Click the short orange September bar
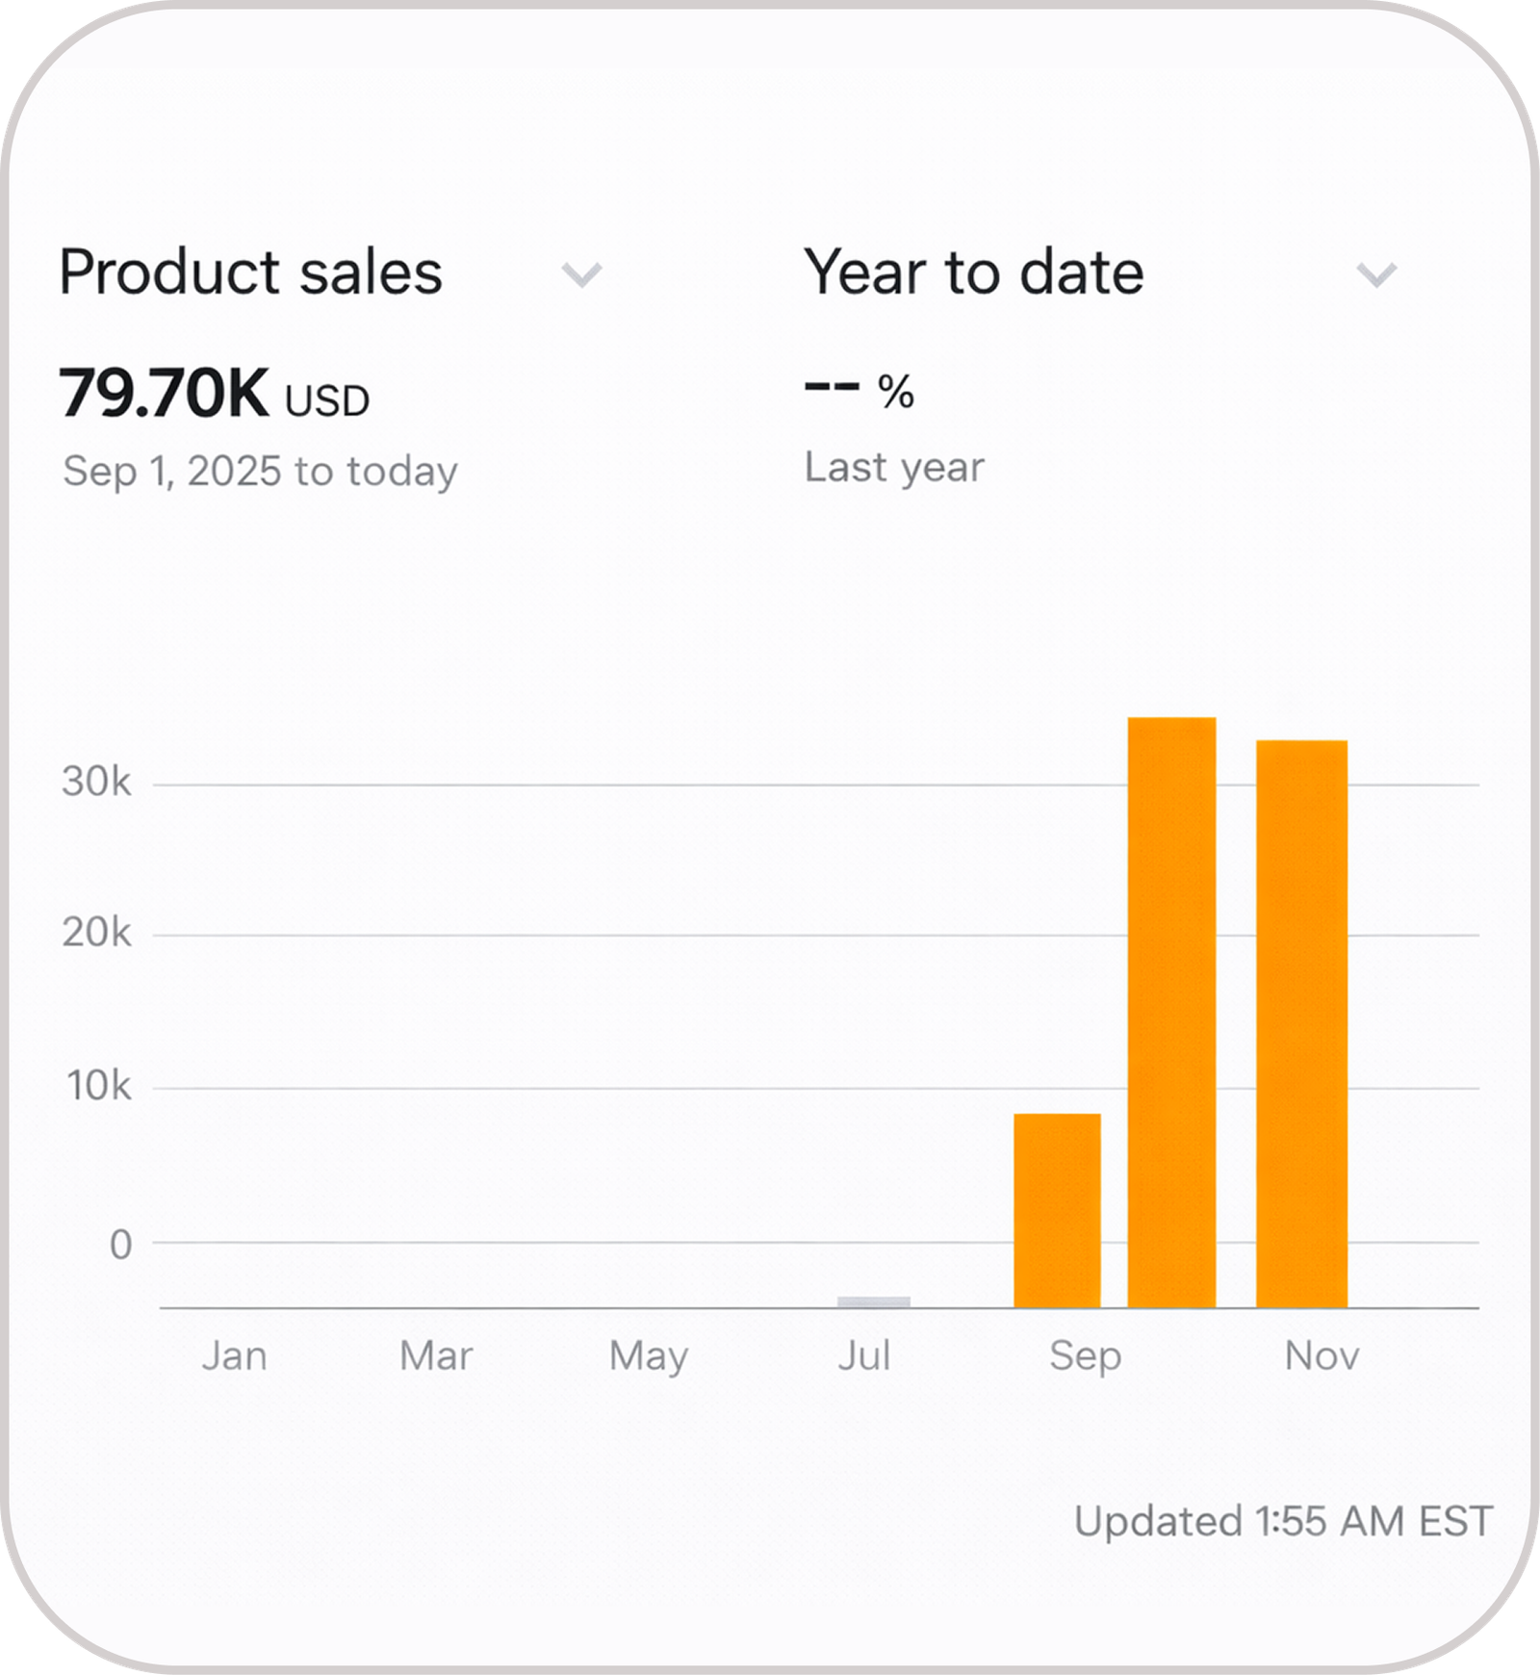 (x=1057, y=1210)
